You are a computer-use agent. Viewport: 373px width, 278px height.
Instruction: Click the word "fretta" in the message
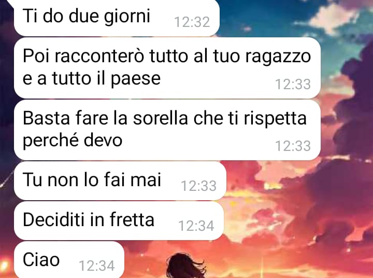coord(132,219)
